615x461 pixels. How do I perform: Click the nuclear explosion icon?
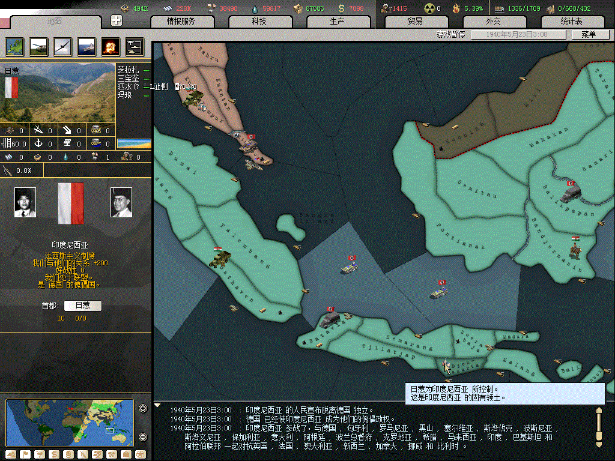point(110,46)
